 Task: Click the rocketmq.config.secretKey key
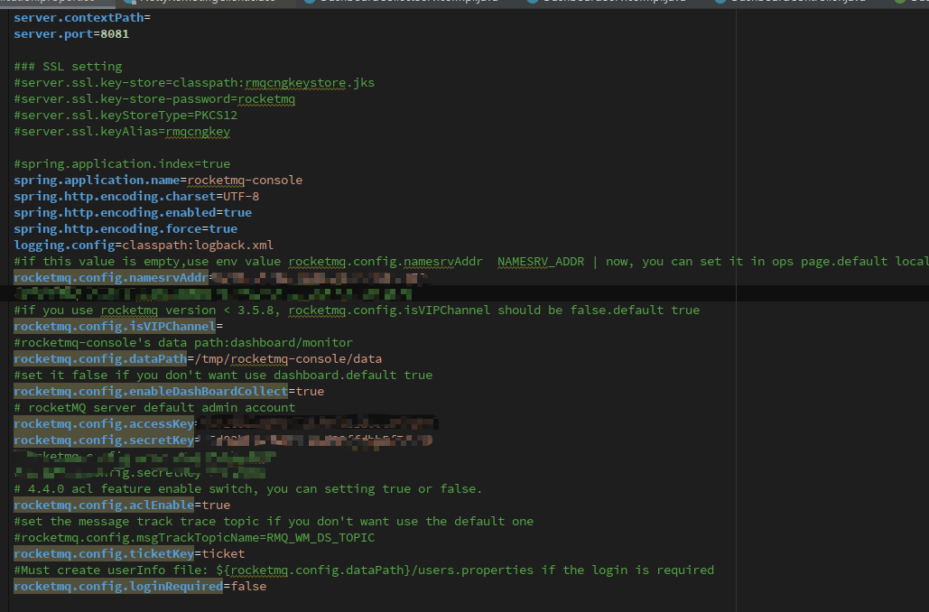104,440
